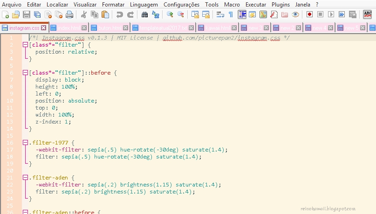The width and height of the screenshot is (376, 214).
Task: Open the Editar menu
Action: (x=34, y=5)
